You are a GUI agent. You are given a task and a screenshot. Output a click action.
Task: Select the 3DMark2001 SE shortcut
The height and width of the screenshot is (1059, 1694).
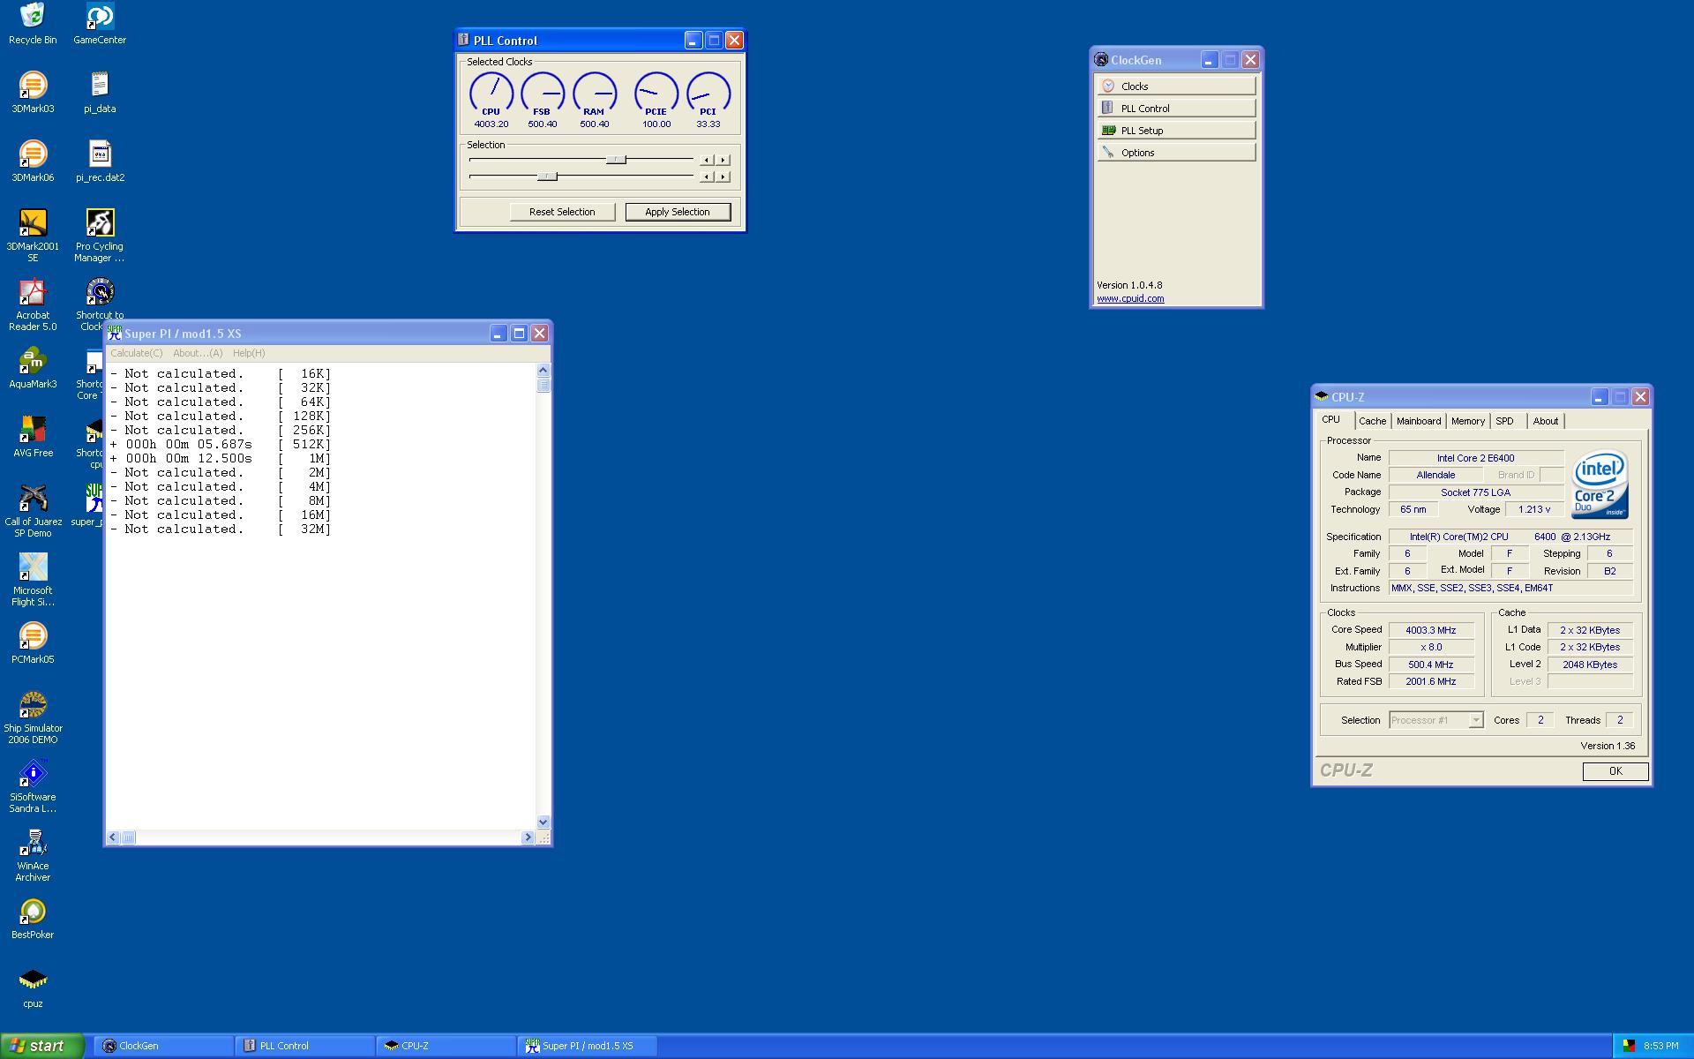[x=33, y=236]
